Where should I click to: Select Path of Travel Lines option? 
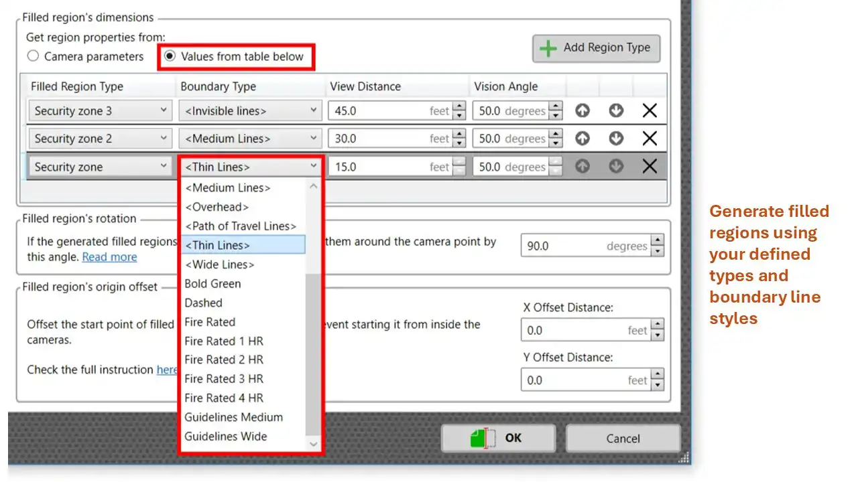click(x=240, y=226)
